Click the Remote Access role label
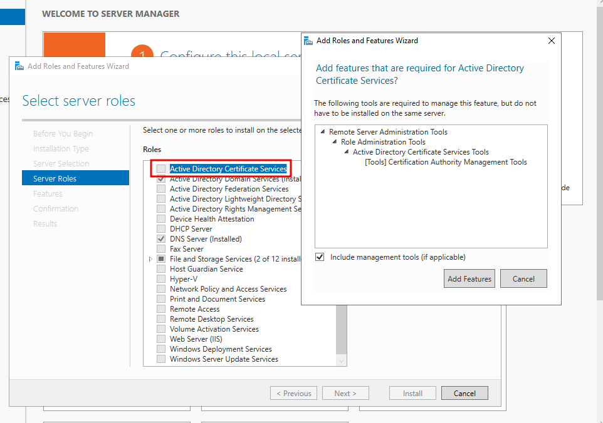 pos(194,309)
